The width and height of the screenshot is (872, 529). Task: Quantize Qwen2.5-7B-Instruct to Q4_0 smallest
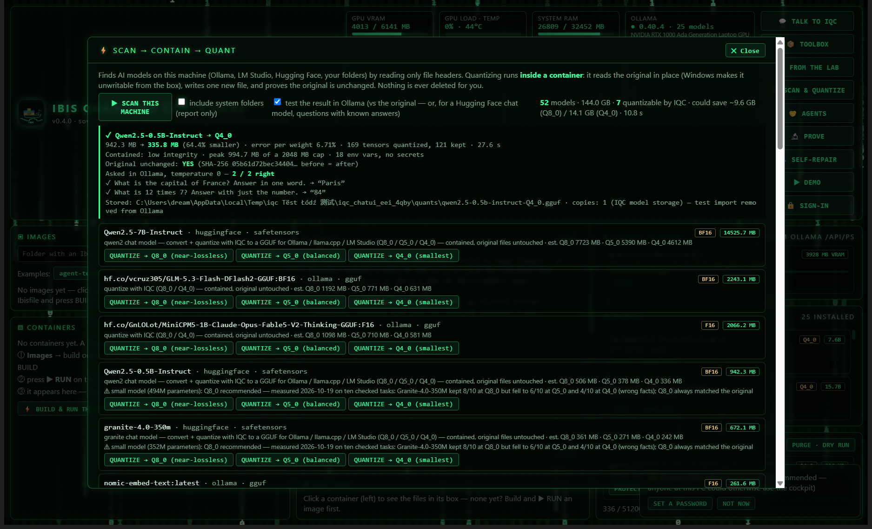tap(403, 256)
